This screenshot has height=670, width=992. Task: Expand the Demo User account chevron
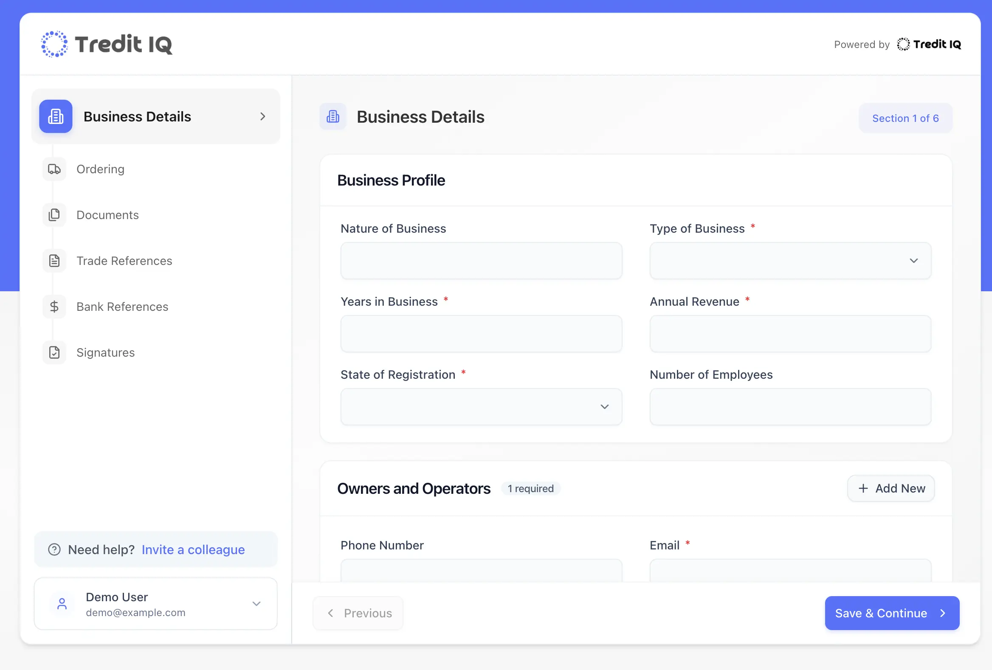coord(256,603)
